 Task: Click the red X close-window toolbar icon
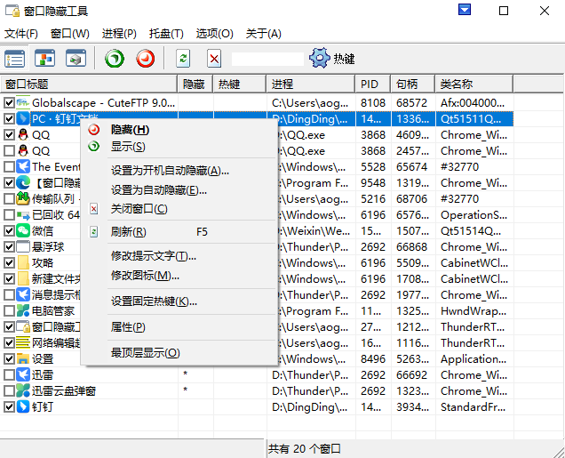[x=214, y=59]
